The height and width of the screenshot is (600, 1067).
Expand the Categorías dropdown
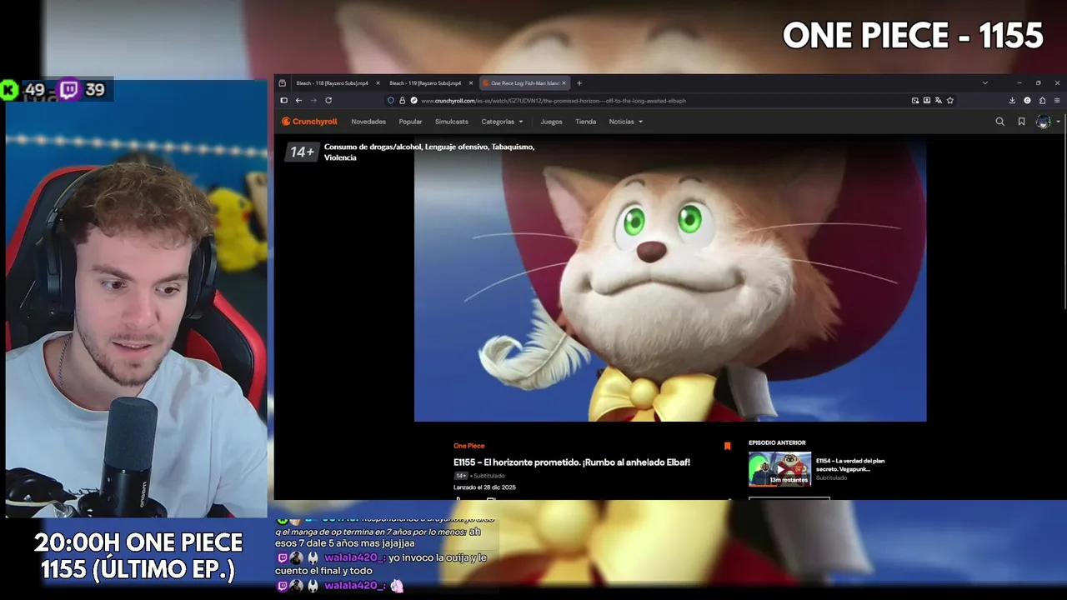pos(502,122)
